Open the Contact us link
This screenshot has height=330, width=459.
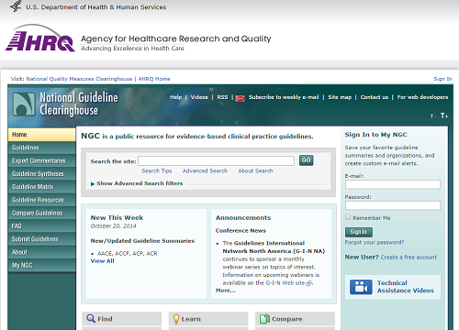click(x=375, y=97)
